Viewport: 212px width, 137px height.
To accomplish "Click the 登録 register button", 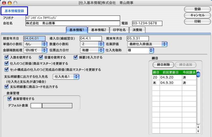I will coord(197,9).
